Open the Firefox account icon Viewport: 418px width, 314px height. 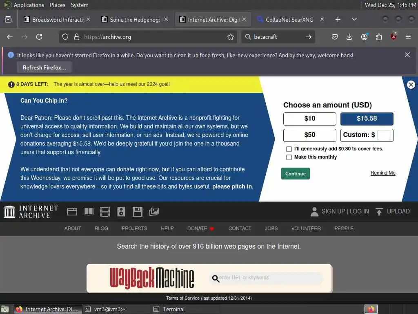(x=364, y=37)
